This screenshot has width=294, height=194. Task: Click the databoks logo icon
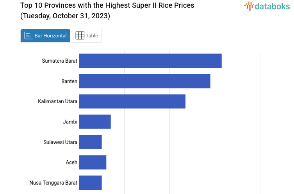coord(249,6)
